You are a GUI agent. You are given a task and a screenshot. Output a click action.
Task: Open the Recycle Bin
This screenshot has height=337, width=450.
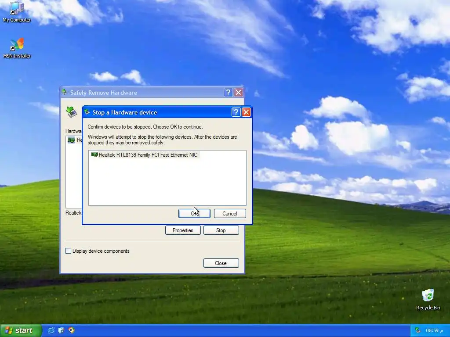coord(428,299)
